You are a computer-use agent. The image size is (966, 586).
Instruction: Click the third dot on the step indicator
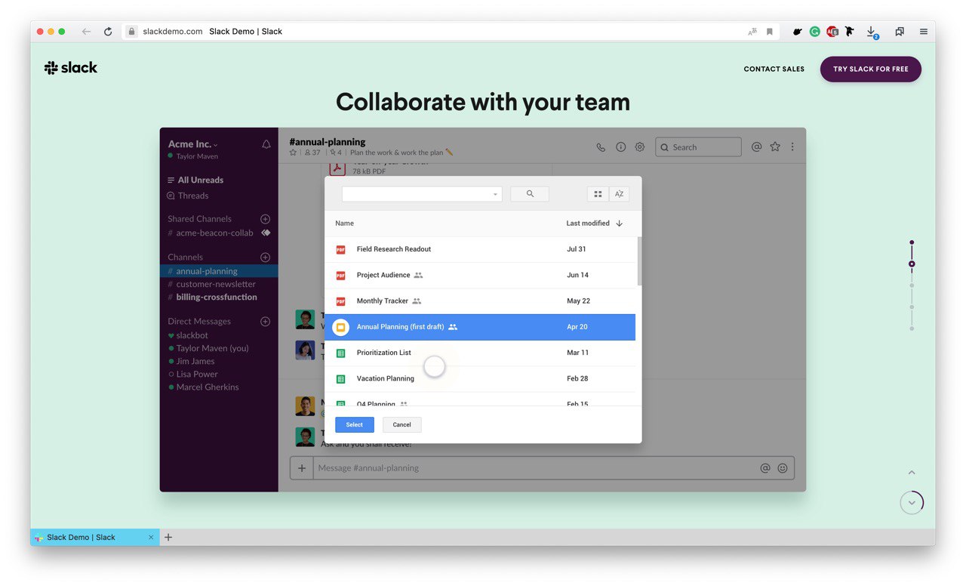point(912,285)
